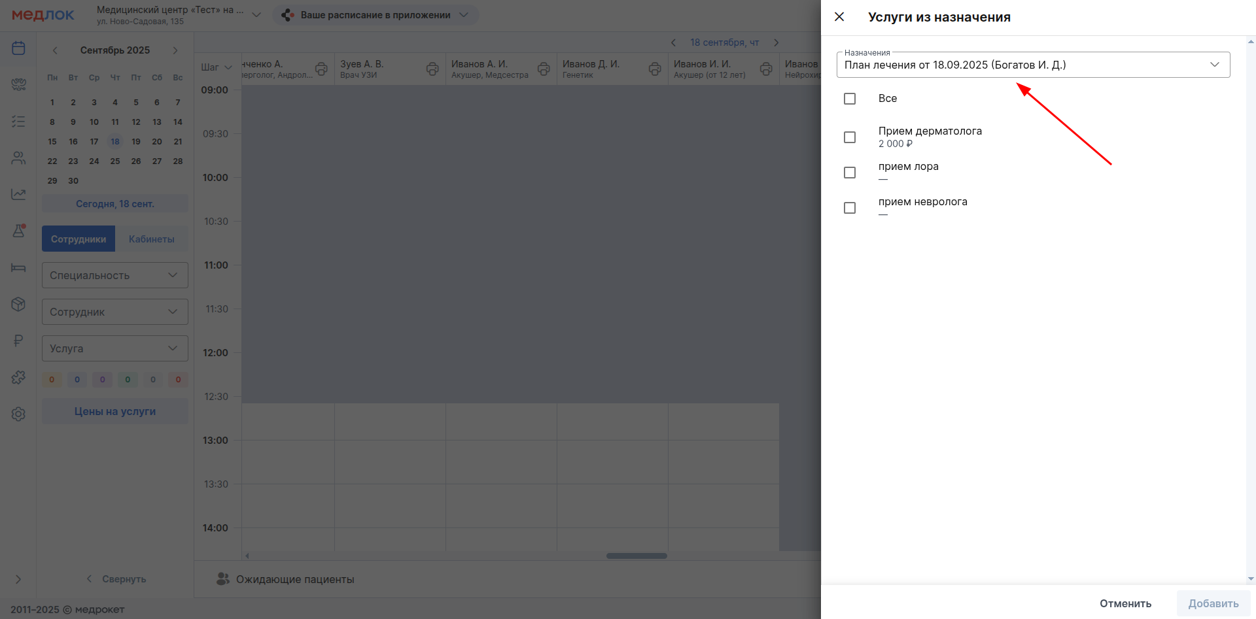Click the analytics chart icon in sidebar
1256x619 pixels.
(18, 194)
